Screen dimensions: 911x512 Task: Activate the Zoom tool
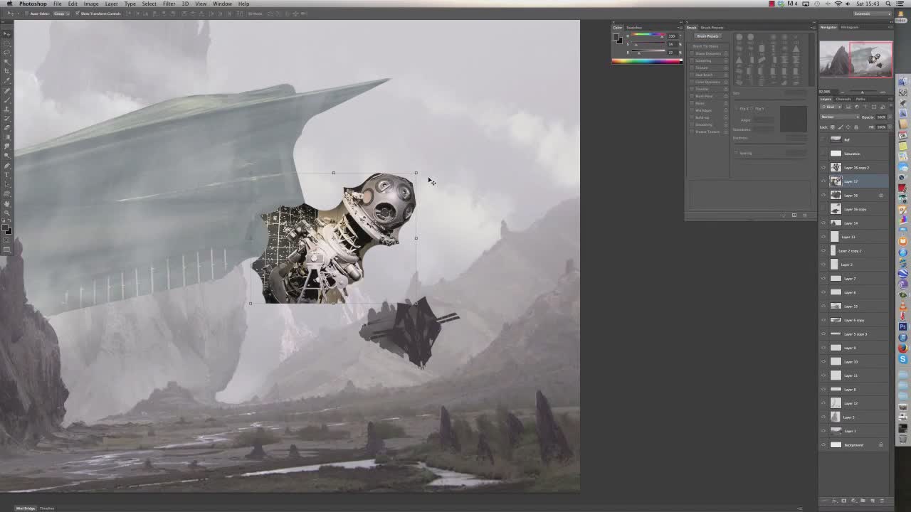[7, 213]
